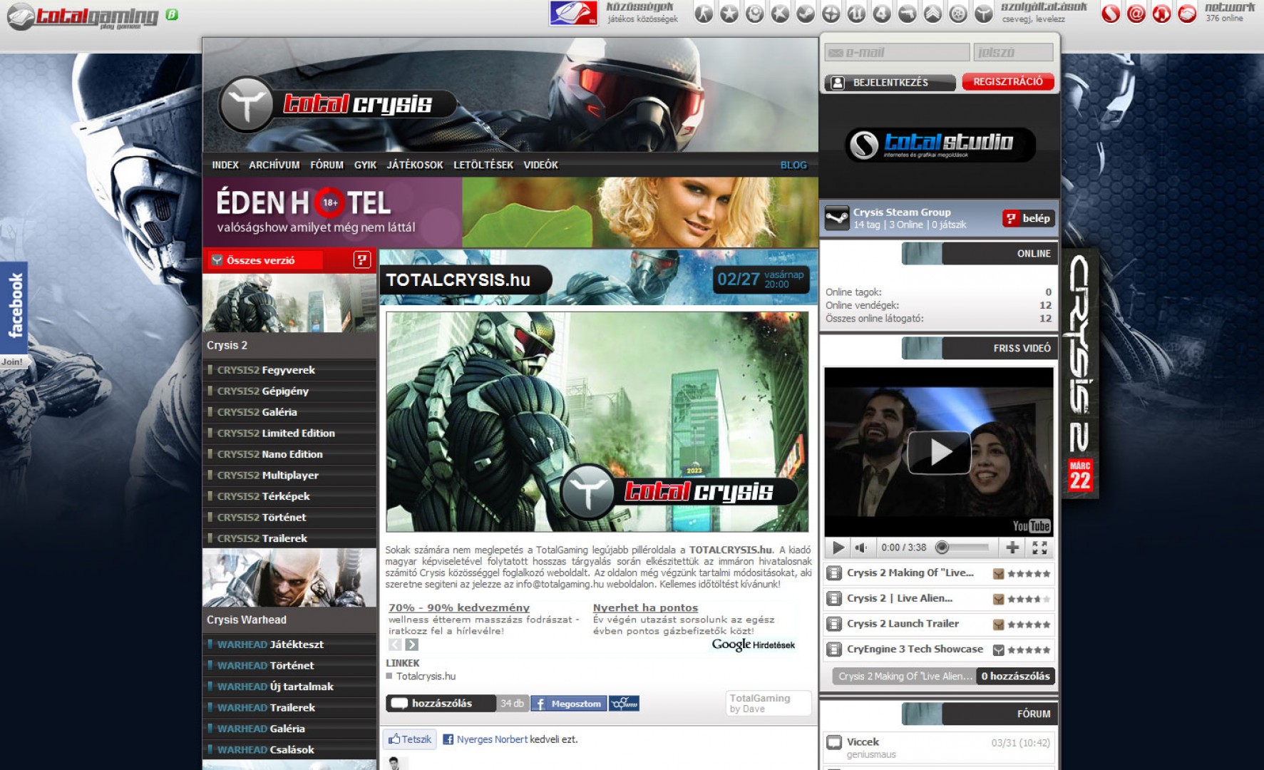Open the red music service icon
1264x770 pixels.
[1162, 14]
